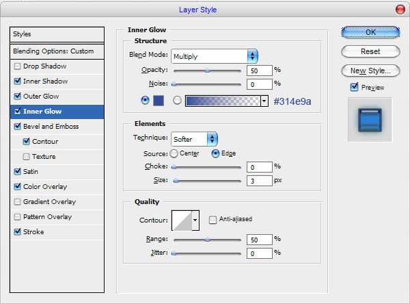Open the Blend Mode dropdown
Image resolution: width=410 pixels, height=304 pixels.
[x=215, y=55]
